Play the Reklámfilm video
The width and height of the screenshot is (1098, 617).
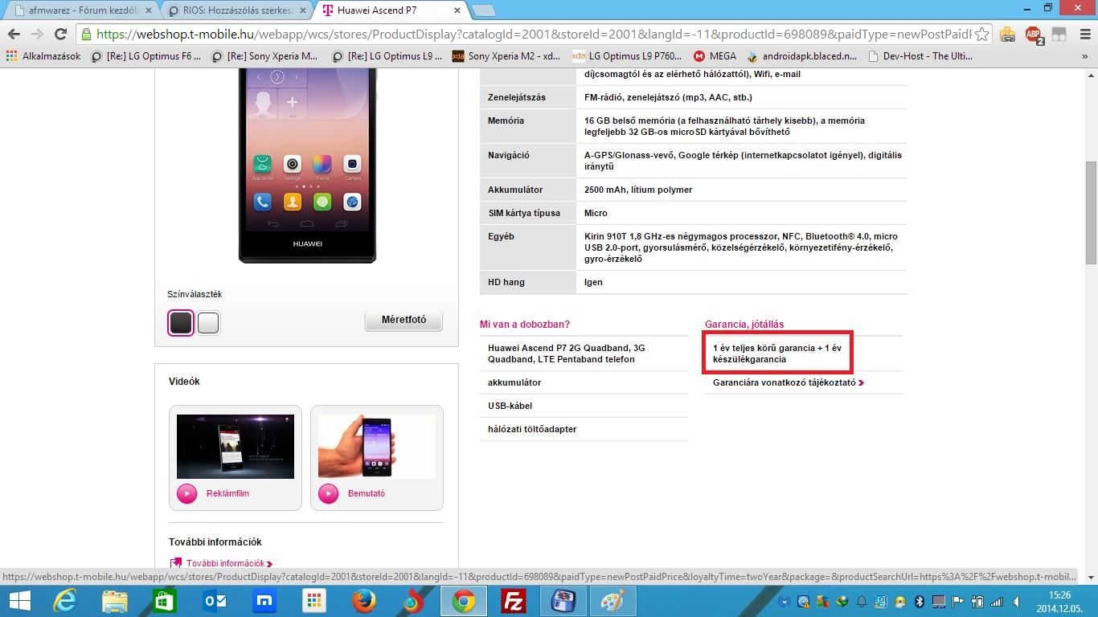point(187,493)
